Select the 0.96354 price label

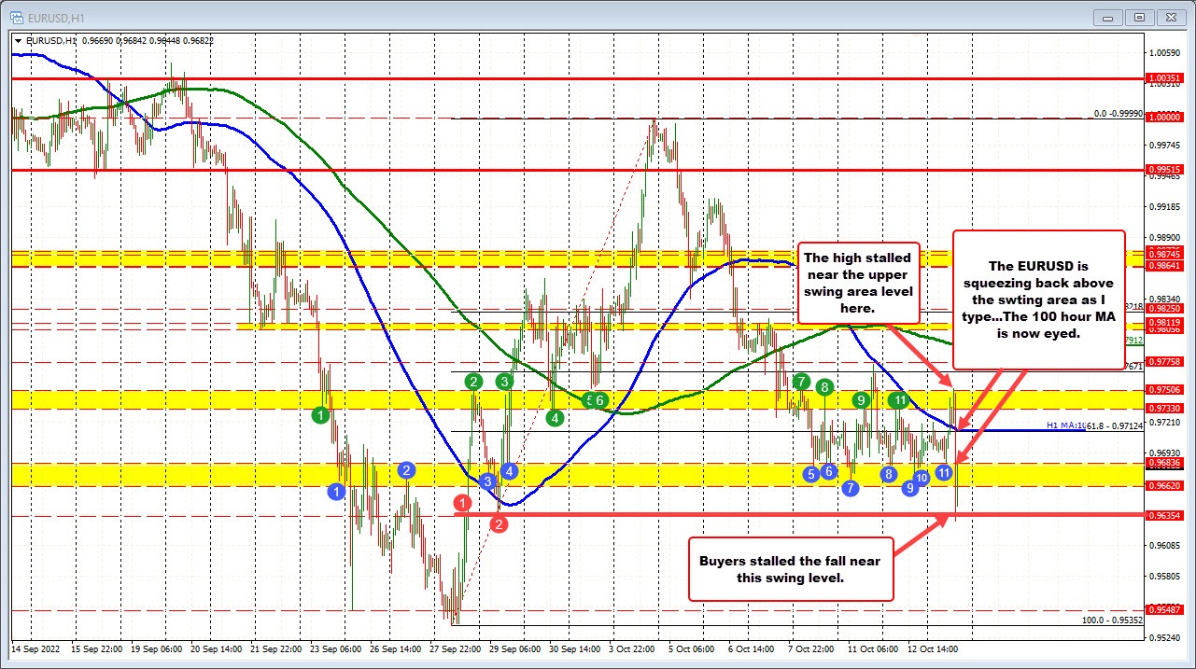pos(1163,515)
